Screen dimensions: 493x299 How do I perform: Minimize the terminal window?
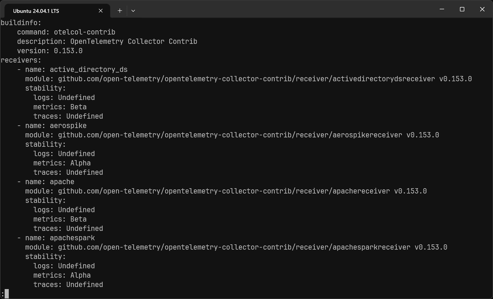pos(442,9)
